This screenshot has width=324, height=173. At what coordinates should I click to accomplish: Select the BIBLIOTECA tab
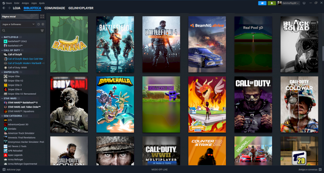(x=32, y=8)
